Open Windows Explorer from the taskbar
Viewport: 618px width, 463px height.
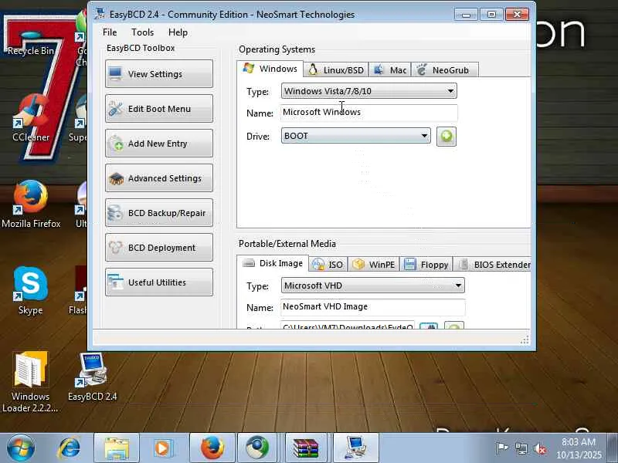[117, 448]
